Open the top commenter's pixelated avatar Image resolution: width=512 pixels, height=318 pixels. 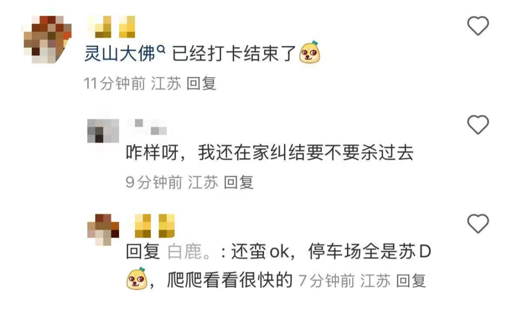tap(48, 39)
